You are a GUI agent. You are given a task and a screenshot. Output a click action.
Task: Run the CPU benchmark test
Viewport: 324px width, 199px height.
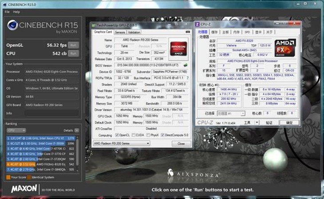(73, 54)
